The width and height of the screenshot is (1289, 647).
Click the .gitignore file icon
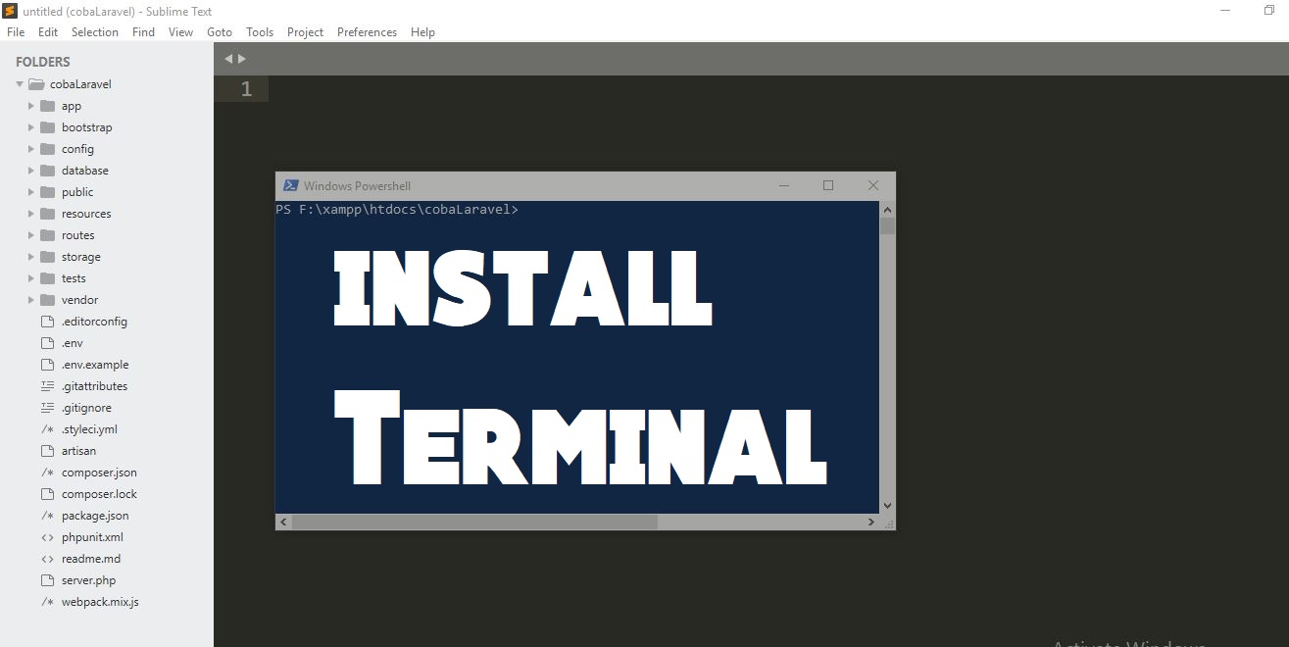(47, 407)
